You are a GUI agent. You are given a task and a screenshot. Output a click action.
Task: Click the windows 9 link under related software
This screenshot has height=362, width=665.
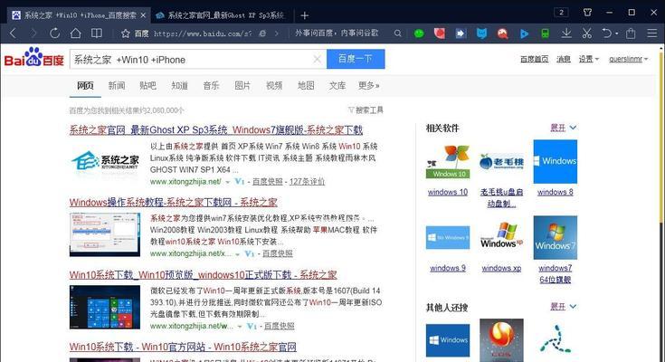[x=448, y=268]
